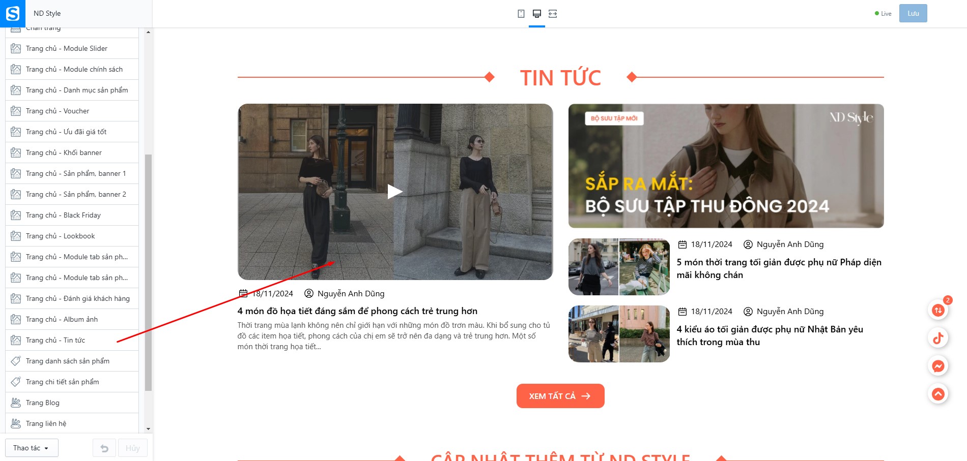
Task: Click the ND Style theme name
Action: coord(47,13)
